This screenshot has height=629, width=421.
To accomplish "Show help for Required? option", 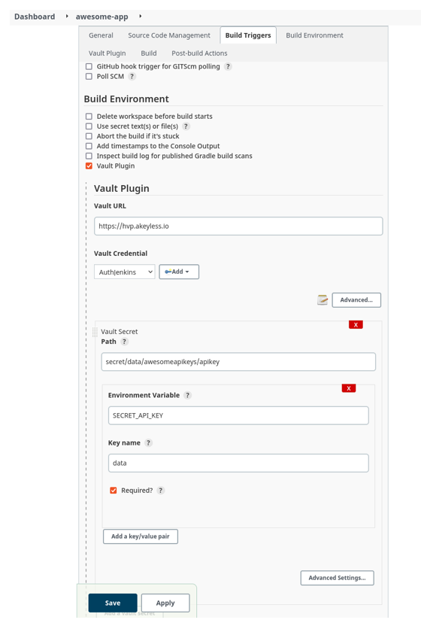I will tap(160, 491).
